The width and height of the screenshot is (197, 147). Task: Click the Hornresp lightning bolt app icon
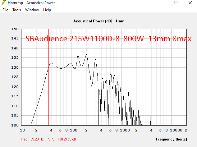(x=4, y=3)
